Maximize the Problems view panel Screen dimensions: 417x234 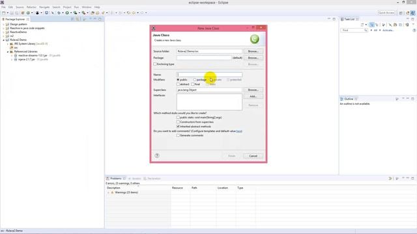tap(412, 178)
